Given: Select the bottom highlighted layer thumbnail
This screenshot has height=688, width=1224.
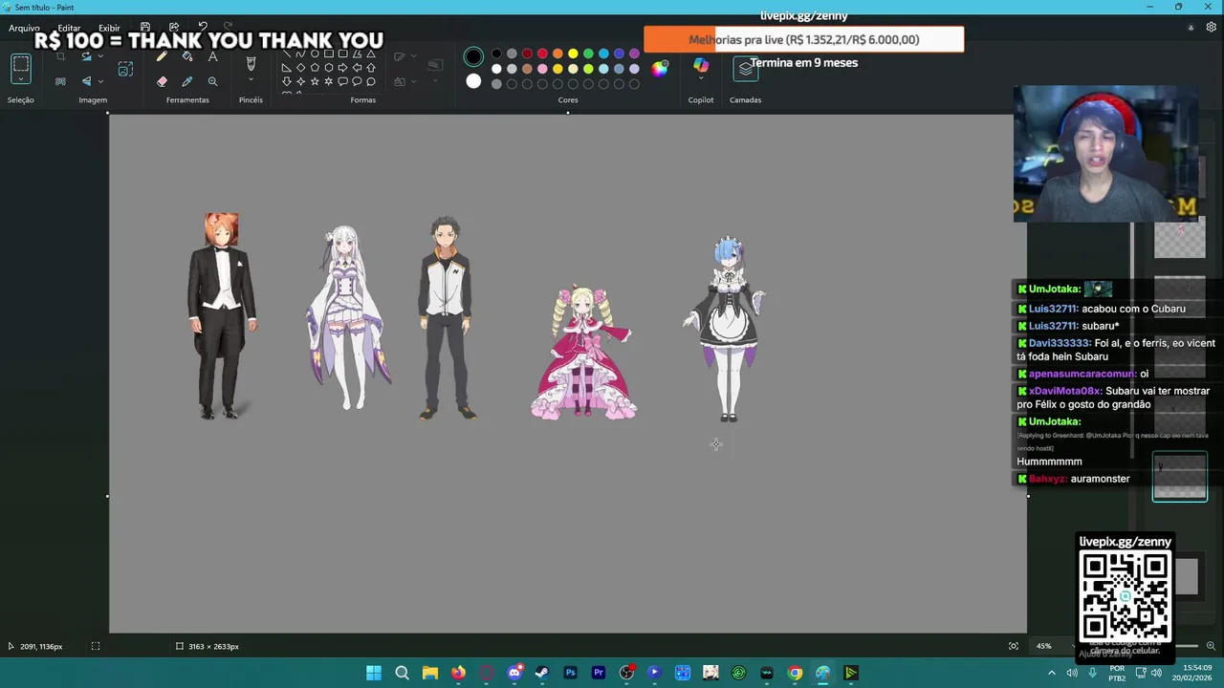Looking at the screenshot, I should click(x=1179, y=477).
